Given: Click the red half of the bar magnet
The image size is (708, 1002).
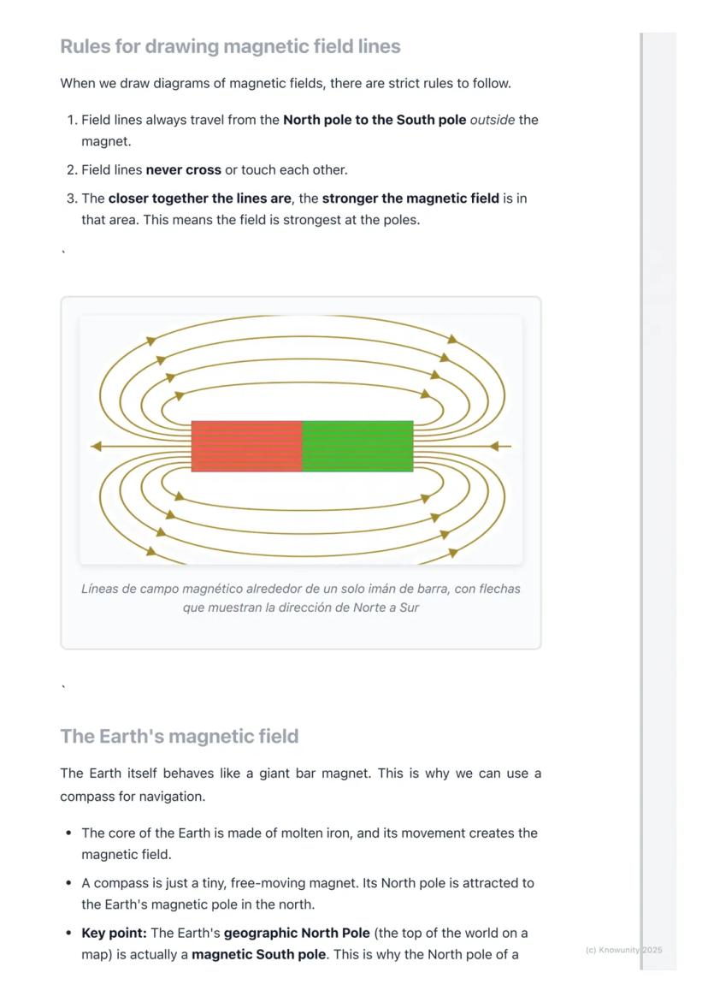Looking at the screenshot, I should click(246, 446).
